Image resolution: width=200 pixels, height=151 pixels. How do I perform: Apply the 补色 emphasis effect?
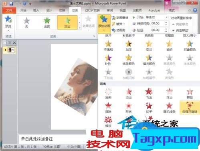coord(108,60)
